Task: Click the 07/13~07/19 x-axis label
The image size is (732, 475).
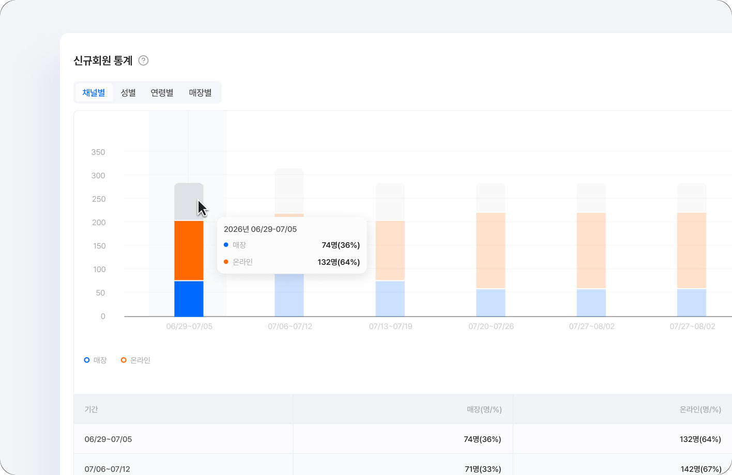Action: 391,326
